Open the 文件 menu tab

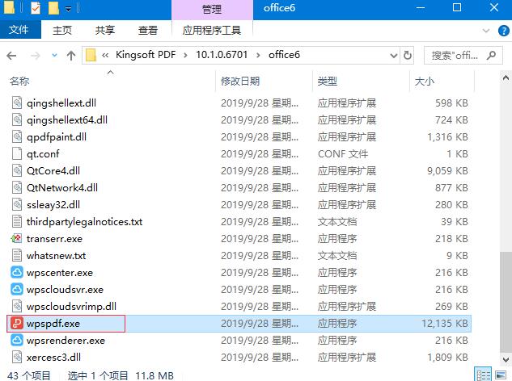coord(19,30)
